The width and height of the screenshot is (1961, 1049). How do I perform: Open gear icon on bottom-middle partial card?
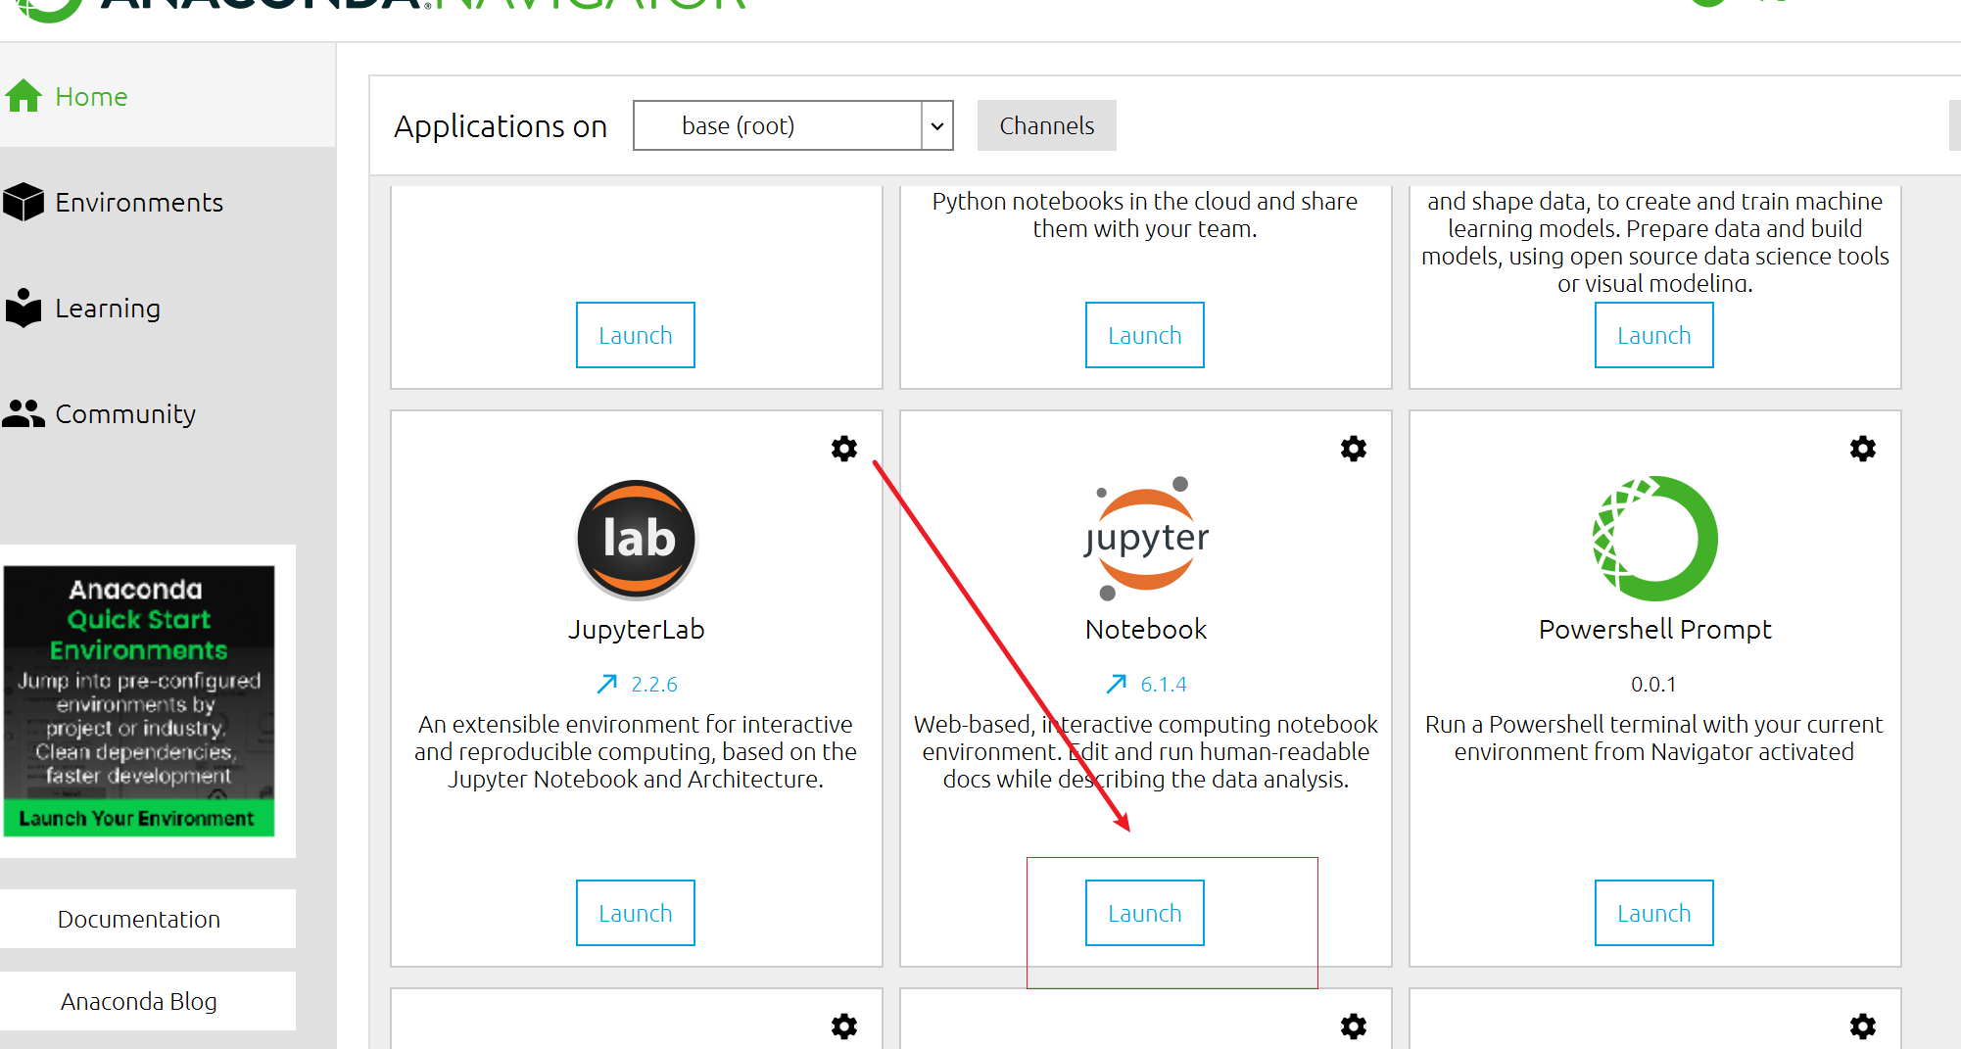point(1354,1026)
